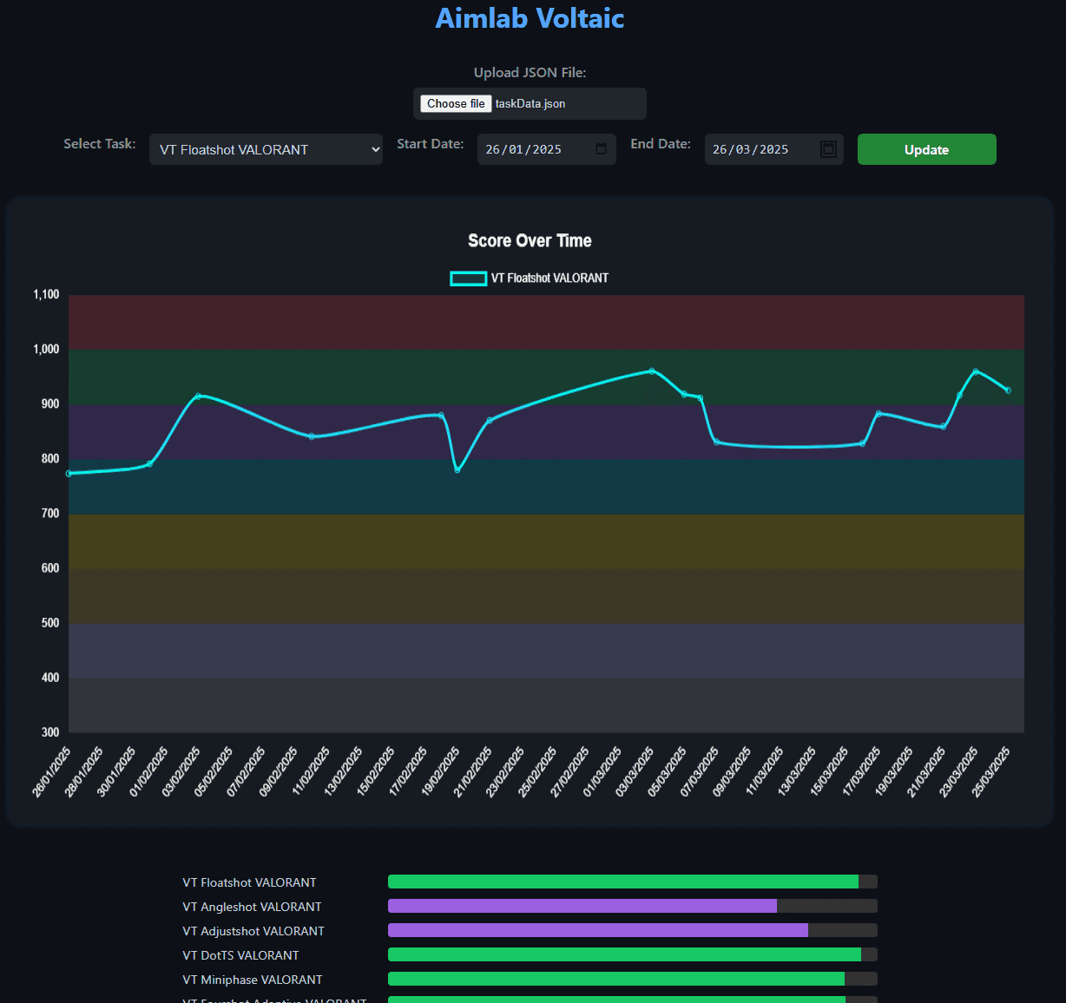Click the data point above 03/02/2025
Screen dimensions: 1066x1003
tap(198, 397)
